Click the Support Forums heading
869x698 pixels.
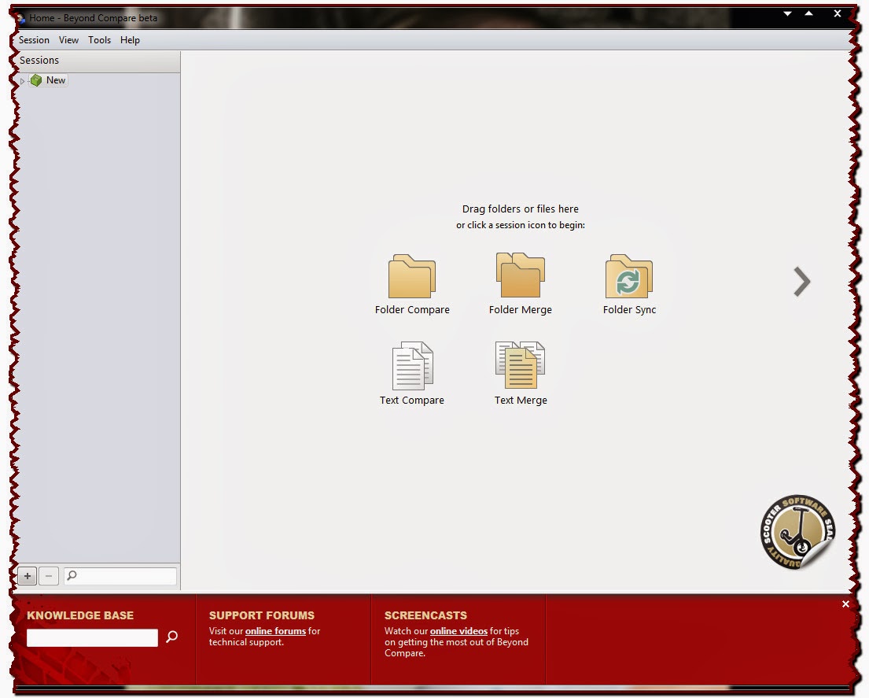tap(262, 615)
